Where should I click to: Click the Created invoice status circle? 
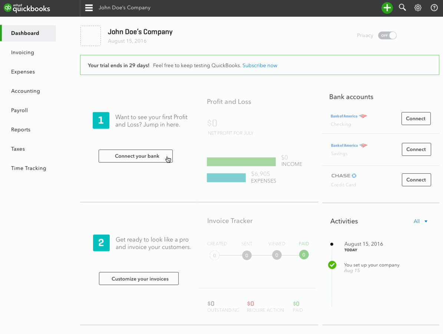tap(214, 255)
